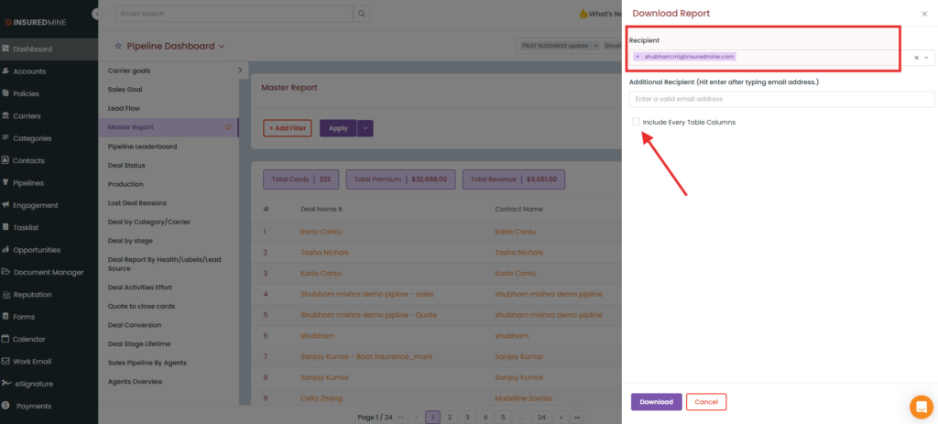Jump to the last page arrow
This screenshot has width=938, height=424.
tap(578, 418)
